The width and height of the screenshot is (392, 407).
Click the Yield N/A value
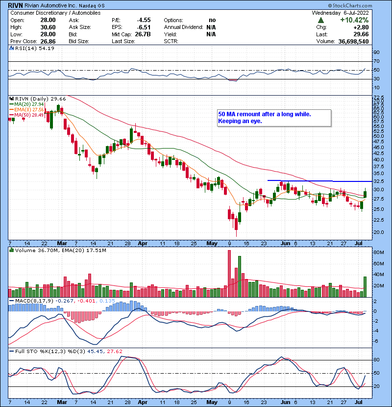coord(211,34)
